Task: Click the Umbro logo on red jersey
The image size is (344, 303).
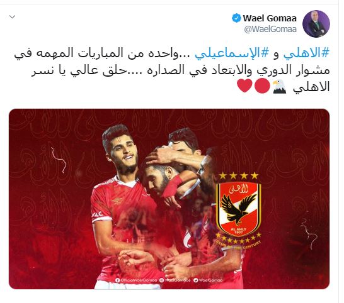Action: pos(117,201)
